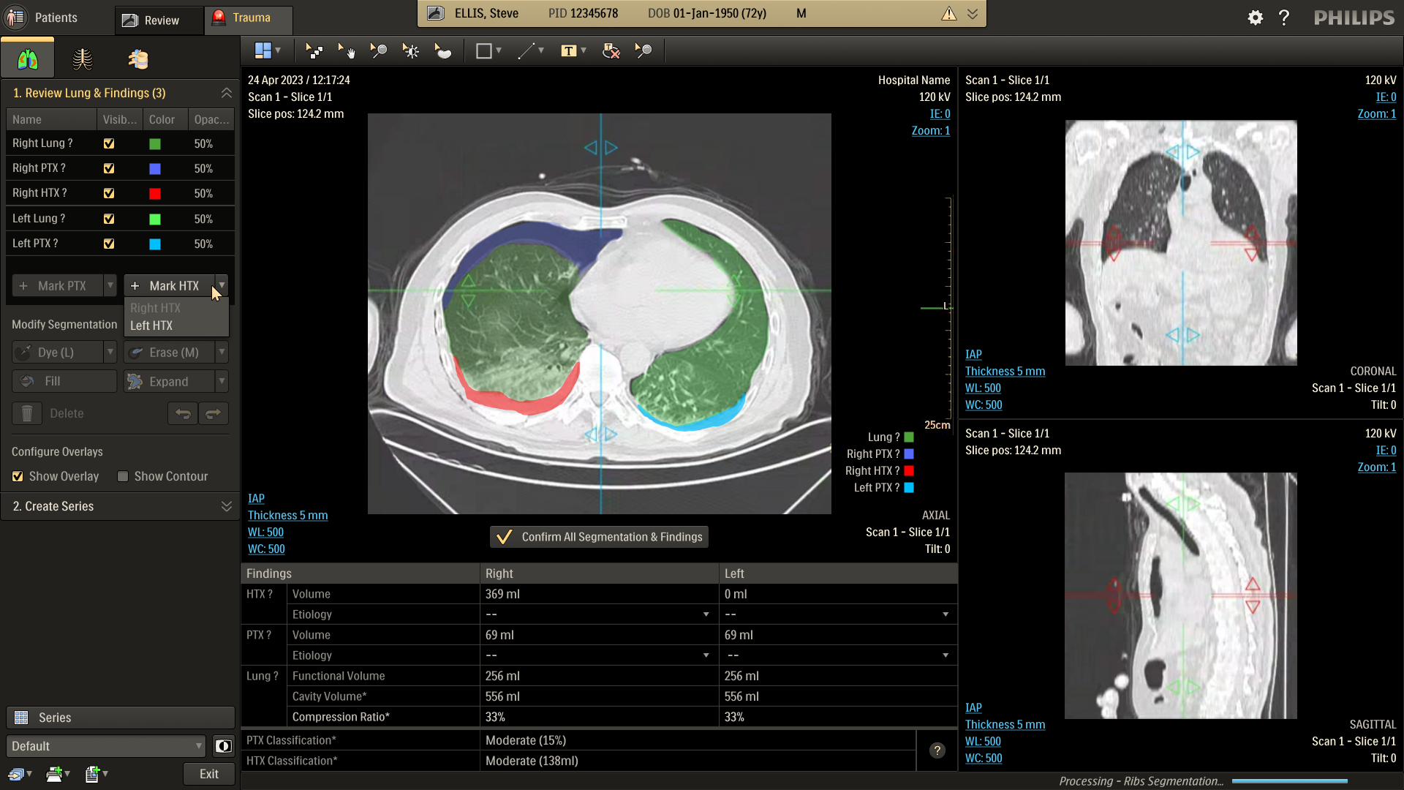This screenshot has height=790, width=1404.
Task: Open the viewport layout selector icon
Action: point(263,51)
